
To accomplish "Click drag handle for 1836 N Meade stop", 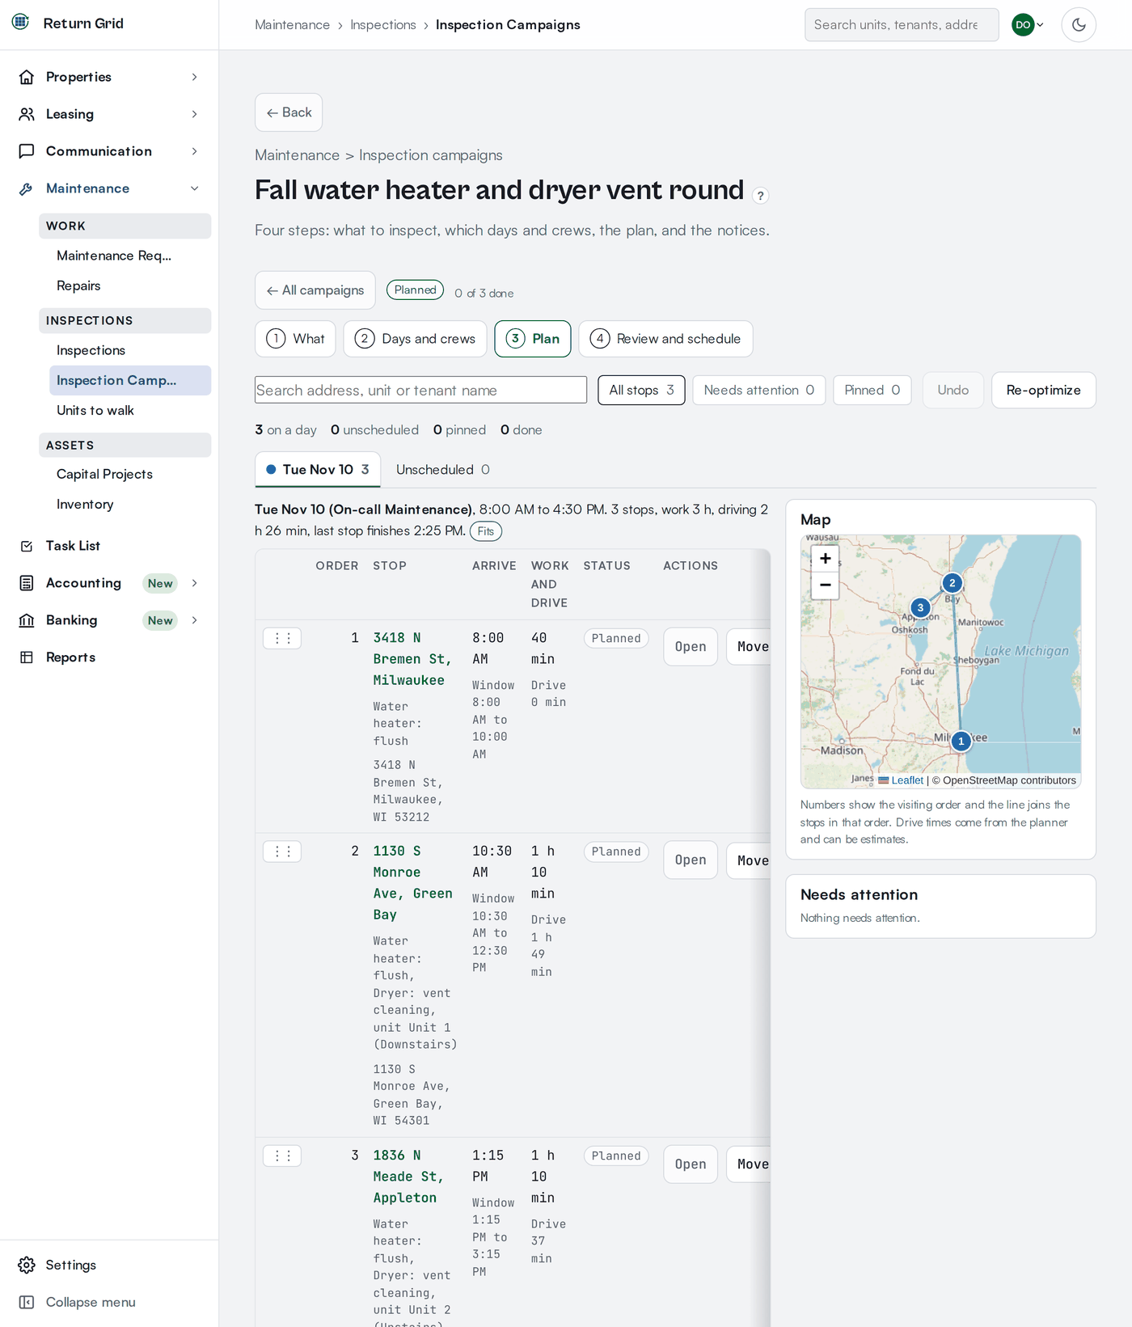I will point(282,1156).
